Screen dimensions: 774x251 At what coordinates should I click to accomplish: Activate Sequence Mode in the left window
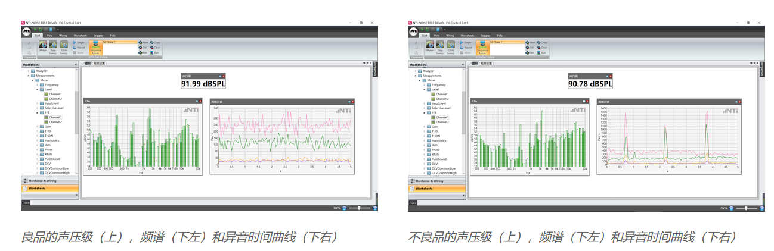tap(96, 48)
